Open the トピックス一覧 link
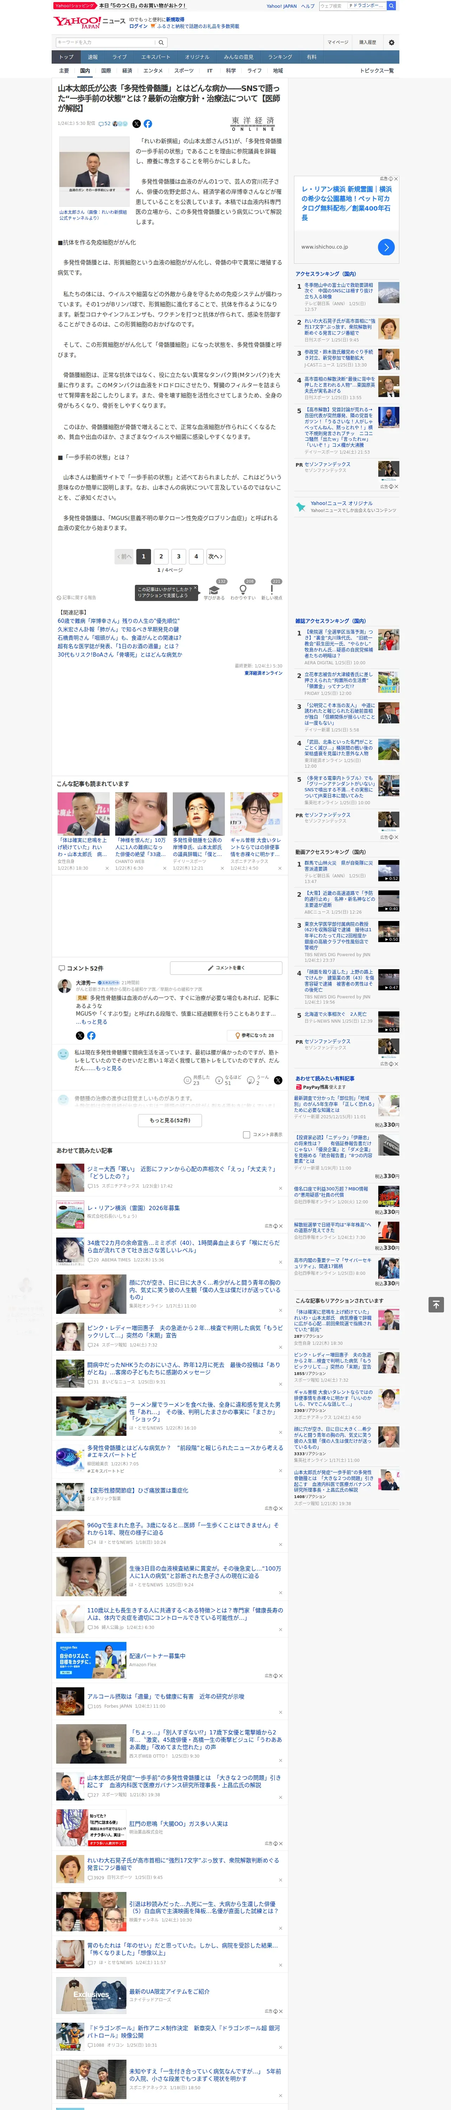451x2110 pixels. point(377,70)
